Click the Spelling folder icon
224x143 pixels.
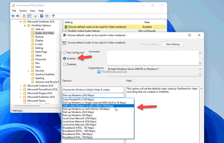point(33,78)
